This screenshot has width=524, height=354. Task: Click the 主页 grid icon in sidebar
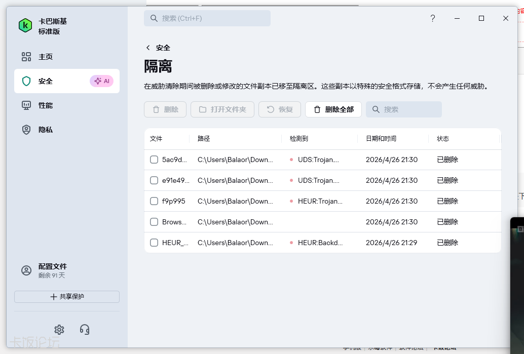click(x=26, y=57)
